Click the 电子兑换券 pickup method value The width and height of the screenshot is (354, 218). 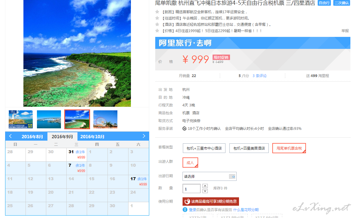pyautogui.click(x=192, y=121)
